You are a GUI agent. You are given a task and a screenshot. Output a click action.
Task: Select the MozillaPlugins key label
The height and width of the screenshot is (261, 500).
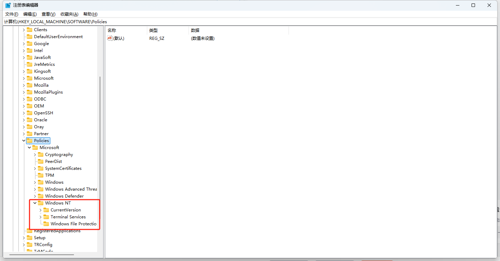pos(48,92)
